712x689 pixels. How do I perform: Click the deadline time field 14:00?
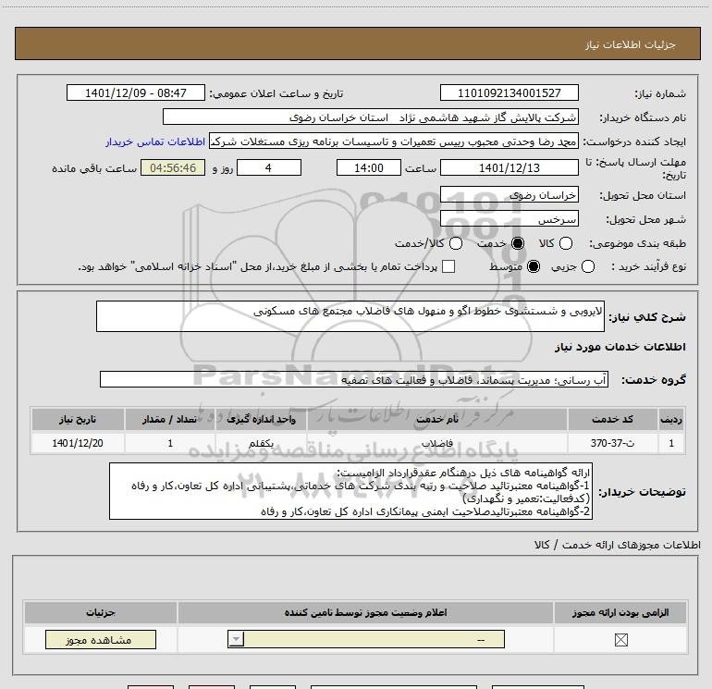point(369,167)
